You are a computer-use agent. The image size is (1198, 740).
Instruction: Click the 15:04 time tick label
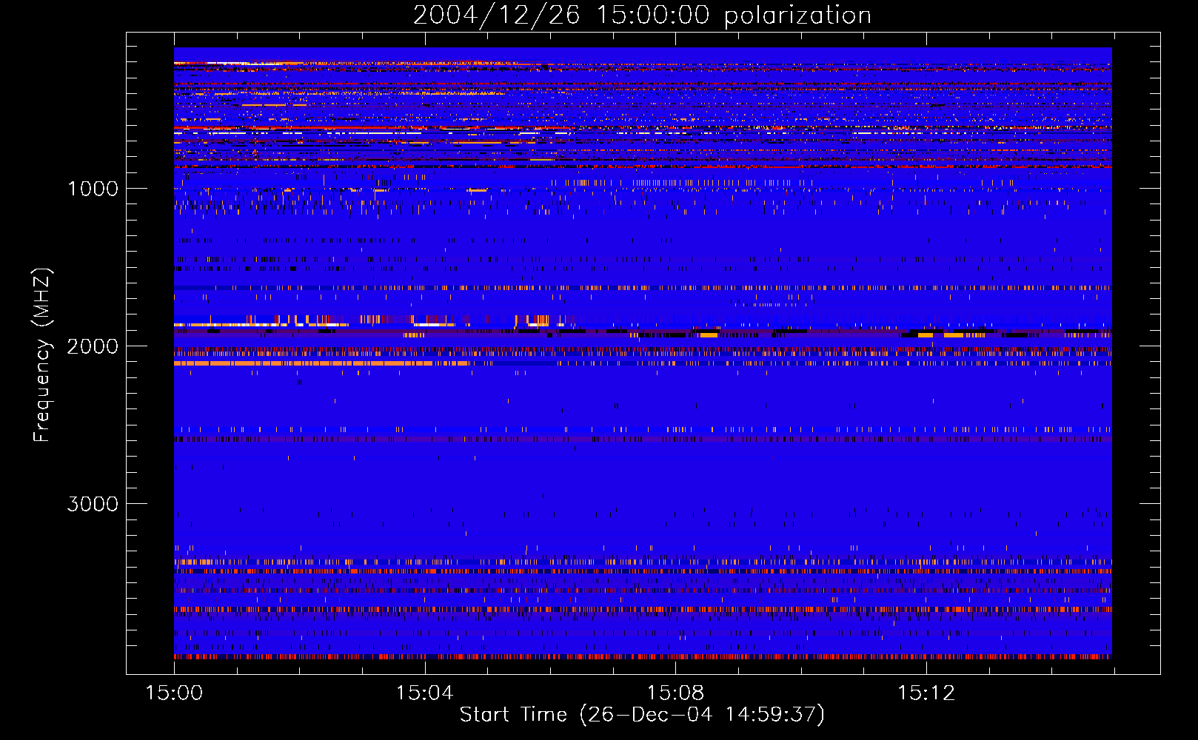pyautogui.click(x=424, y=693)
